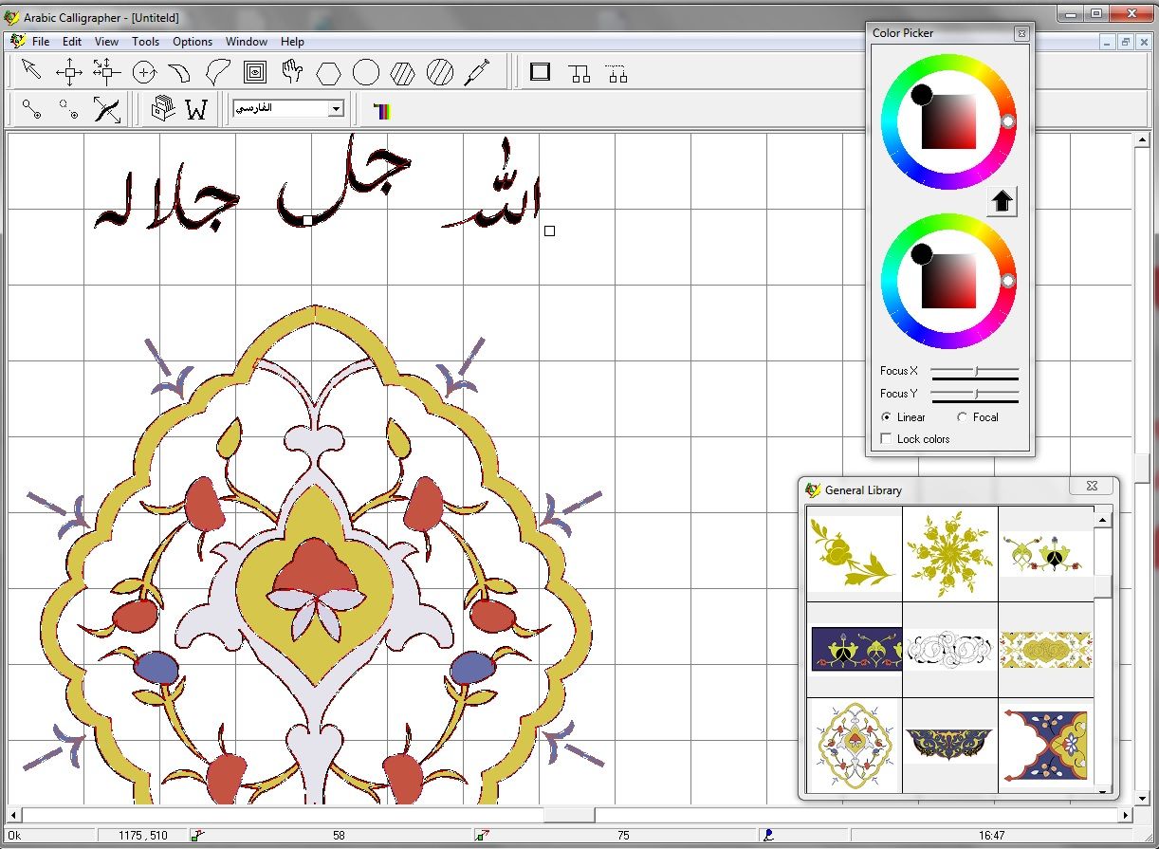Viewport: 1159px width, 849px height.
Task: Select the Linear gradient radio button
Action: coord(886,416)
